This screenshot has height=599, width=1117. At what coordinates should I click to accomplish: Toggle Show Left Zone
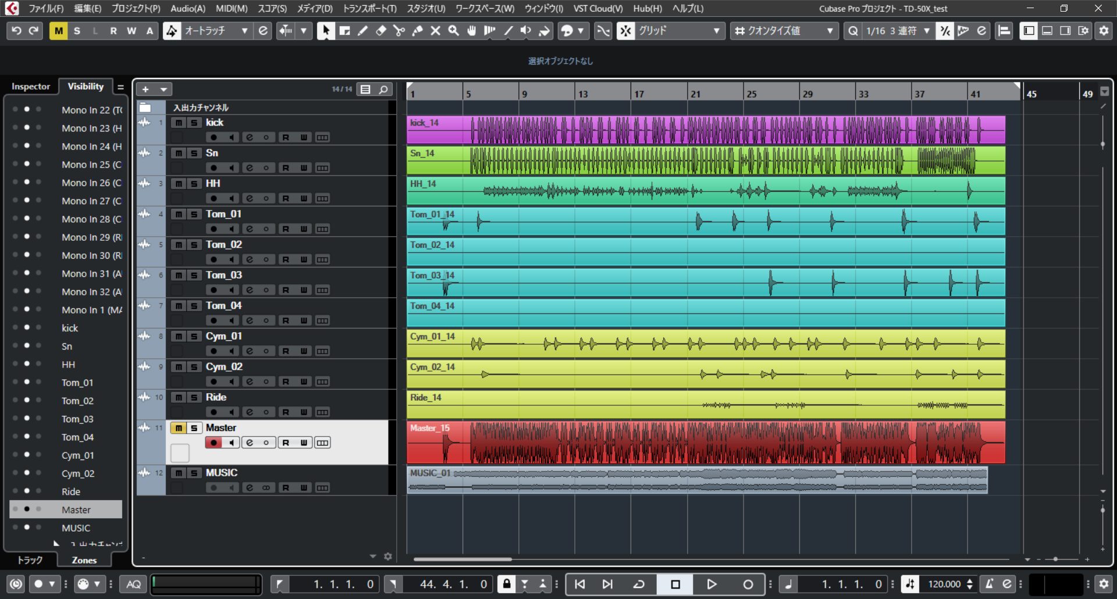click(1029, 31)
